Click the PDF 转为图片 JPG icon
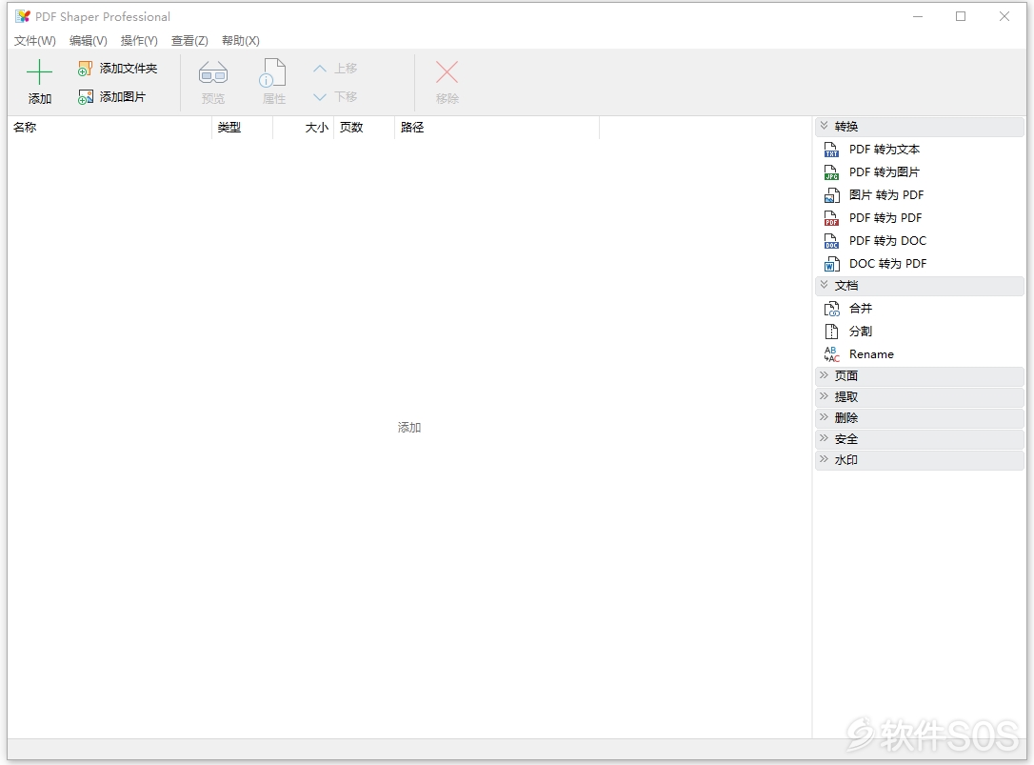 point(831,172)
